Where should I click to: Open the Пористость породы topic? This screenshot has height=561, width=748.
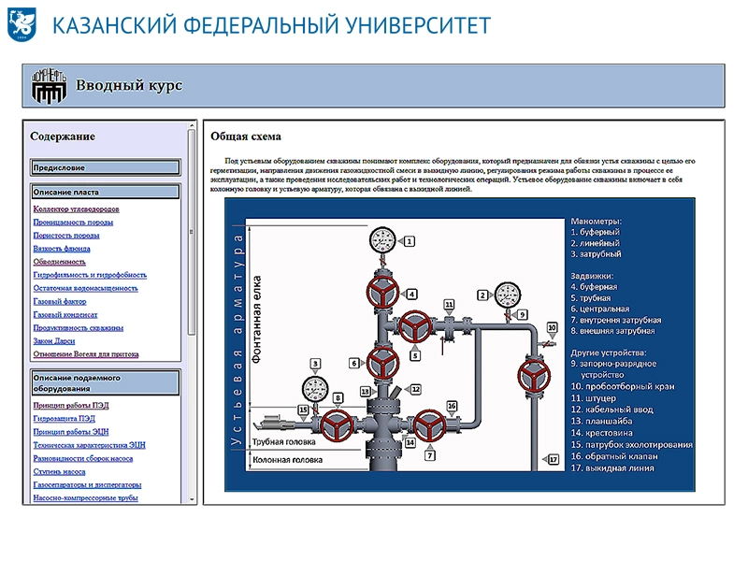(x=66, y=236)
